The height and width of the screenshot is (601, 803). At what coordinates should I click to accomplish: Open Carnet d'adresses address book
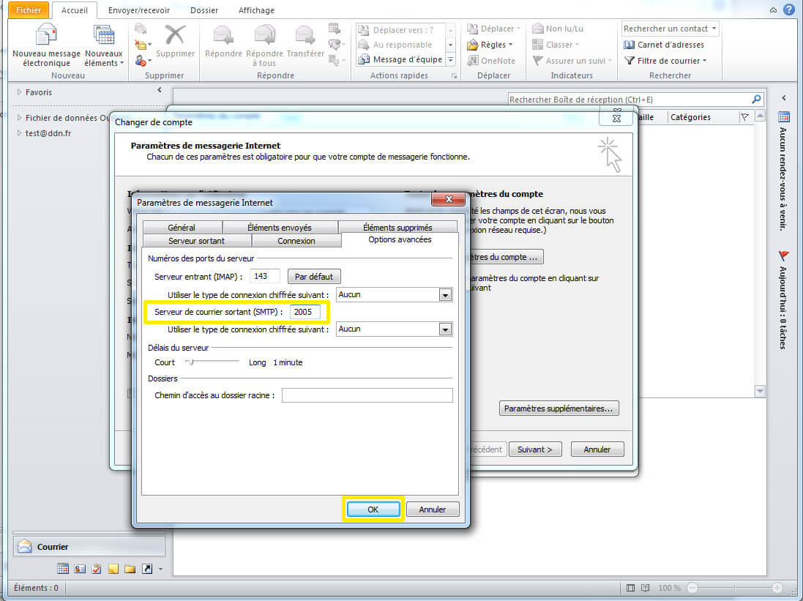click(x=663, y=45)
